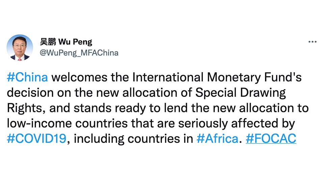324x182 pixels.
Task: Click the @WuPeng_MFAChina handle
Action: click(79, 53)
